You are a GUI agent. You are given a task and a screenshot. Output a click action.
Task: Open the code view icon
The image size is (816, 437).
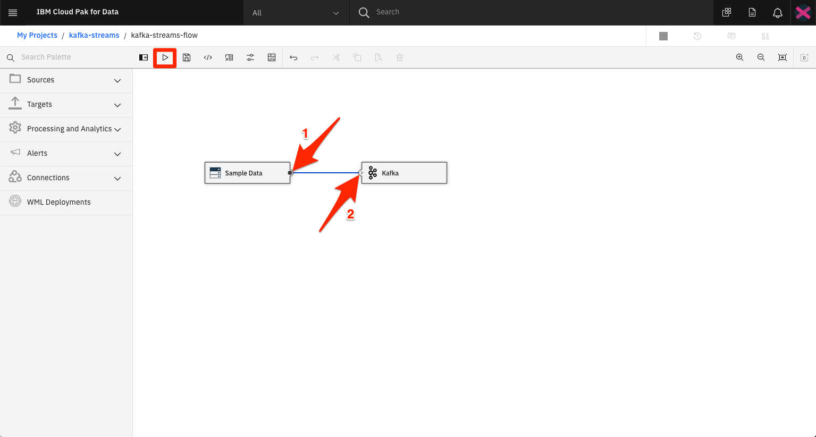(208, 57)
